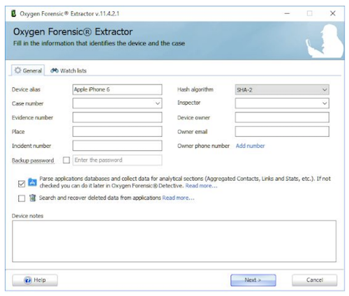Focus the Evidence number input field
The height and width of the screenshot is (296, 349).
(117, 117)
